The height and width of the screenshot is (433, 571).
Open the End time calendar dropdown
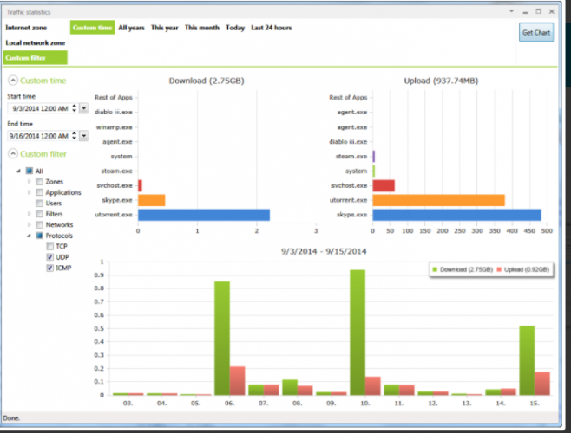(x=84, y=136)
